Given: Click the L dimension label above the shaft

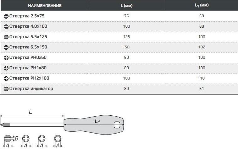Looking at the screenshot, I should 30,112.
